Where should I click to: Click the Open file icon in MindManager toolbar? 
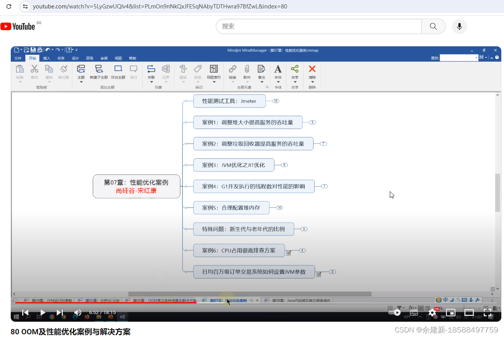(x=26, y=50)
